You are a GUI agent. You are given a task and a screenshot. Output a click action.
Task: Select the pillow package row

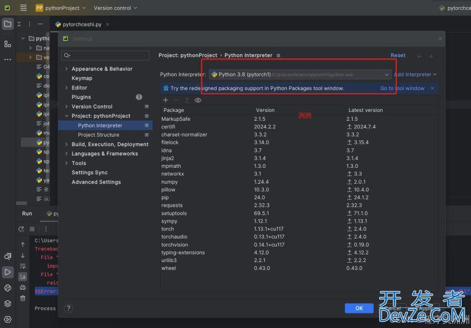pos(299,190)
